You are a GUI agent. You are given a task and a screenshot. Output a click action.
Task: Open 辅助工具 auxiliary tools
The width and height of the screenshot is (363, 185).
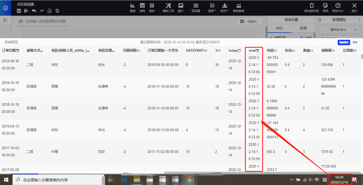[168, 8]
